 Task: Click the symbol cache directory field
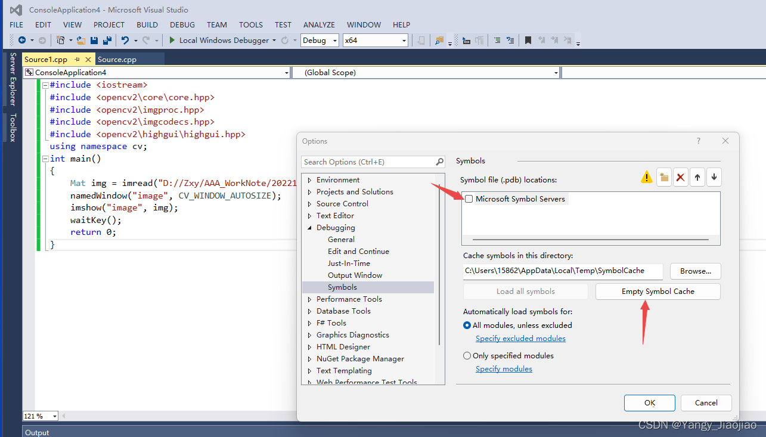pos(563,271)
